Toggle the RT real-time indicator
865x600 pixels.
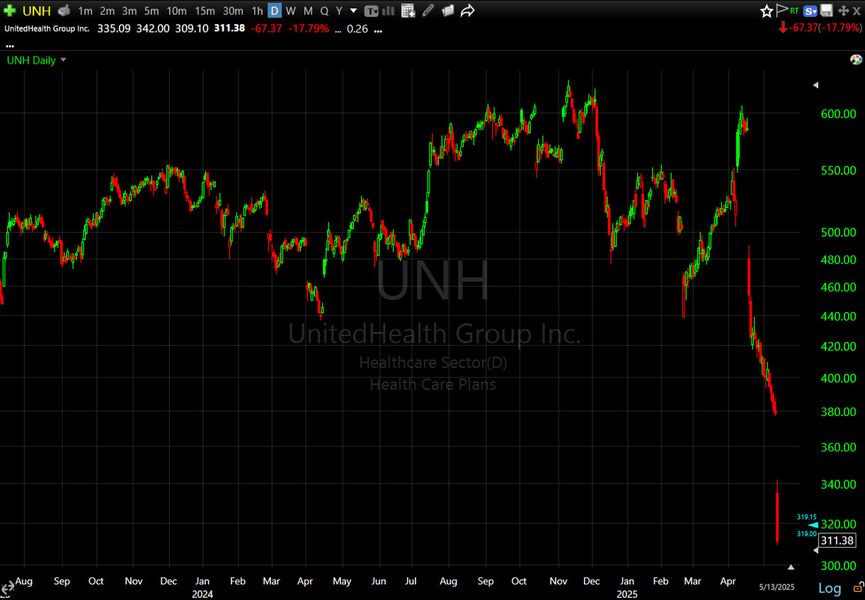(x=795, y=11)
